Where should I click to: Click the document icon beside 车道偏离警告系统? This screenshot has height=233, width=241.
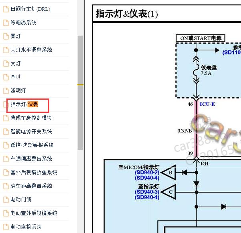[x=6, y=159]
